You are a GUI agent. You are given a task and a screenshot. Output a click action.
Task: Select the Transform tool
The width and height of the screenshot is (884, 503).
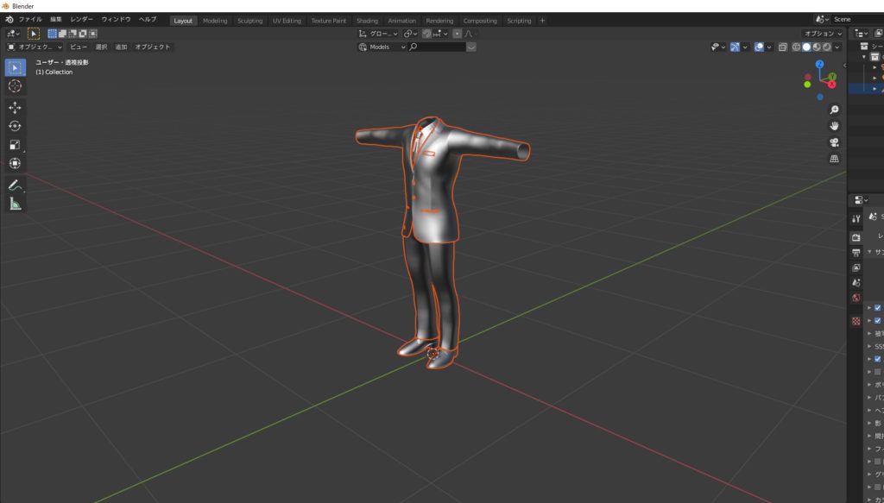point(16,163)
